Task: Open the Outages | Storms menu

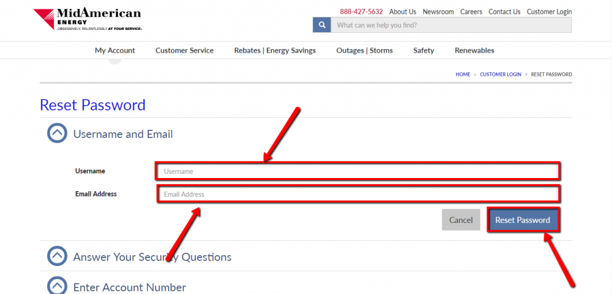Action: tap(365, 50)
